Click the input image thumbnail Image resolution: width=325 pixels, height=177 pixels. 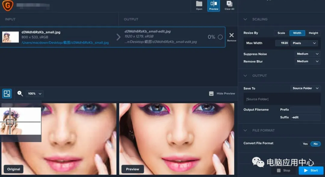pos(10,37)
